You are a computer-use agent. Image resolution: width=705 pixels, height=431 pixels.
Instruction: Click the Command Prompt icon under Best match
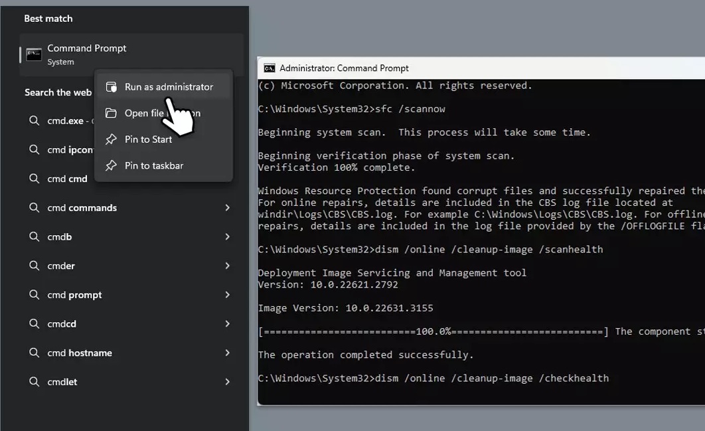tap(34, 54)
